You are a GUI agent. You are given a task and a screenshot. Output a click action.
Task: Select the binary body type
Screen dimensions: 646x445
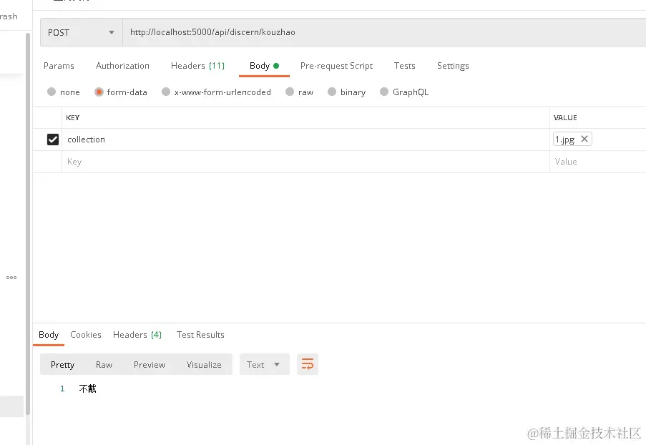tap(332, 92)
